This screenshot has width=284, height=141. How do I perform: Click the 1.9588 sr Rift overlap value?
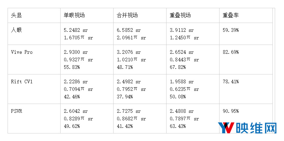182,82
